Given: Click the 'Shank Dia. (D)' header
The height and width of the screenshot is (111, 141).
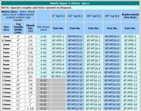Looking at the screenshot, I should click(30, 28).
